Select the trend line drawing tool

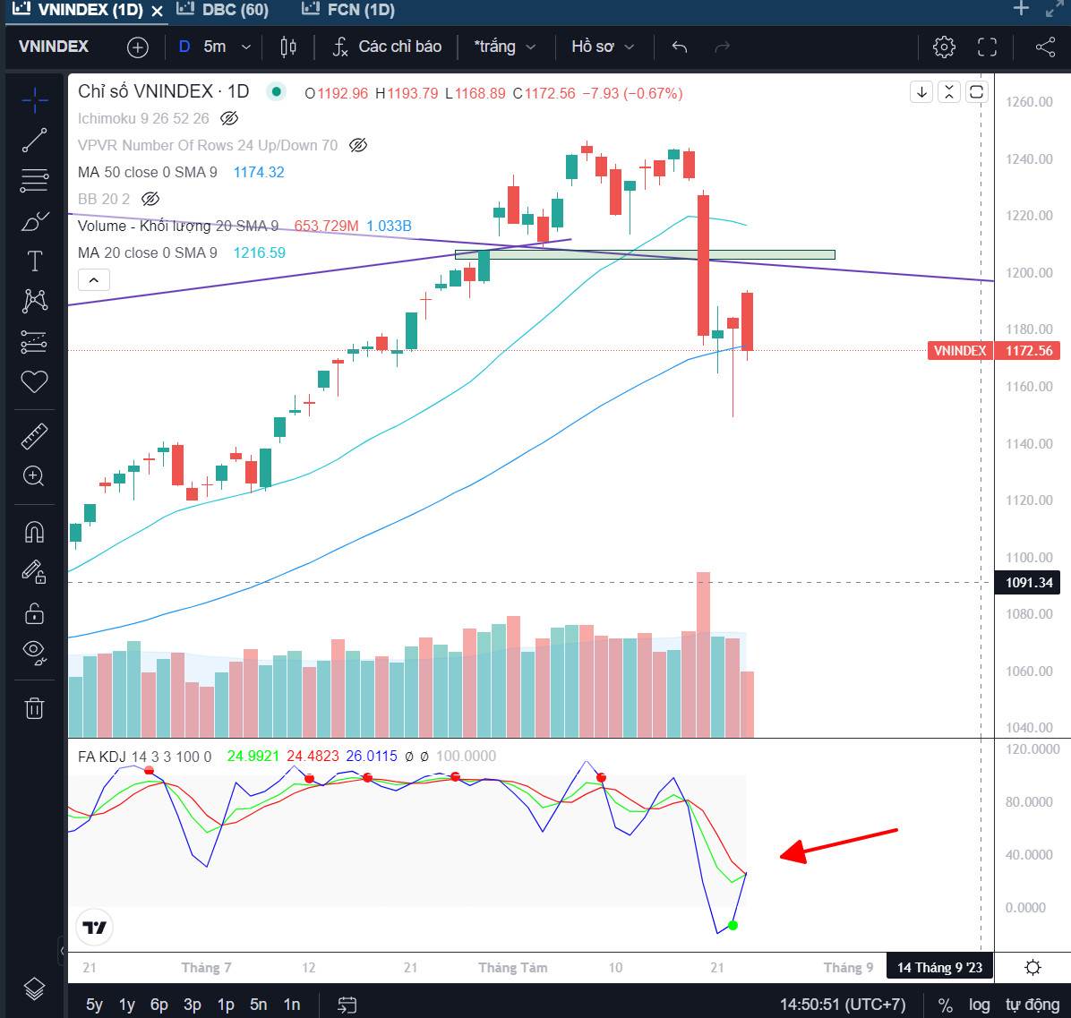(x=34, y=140)
